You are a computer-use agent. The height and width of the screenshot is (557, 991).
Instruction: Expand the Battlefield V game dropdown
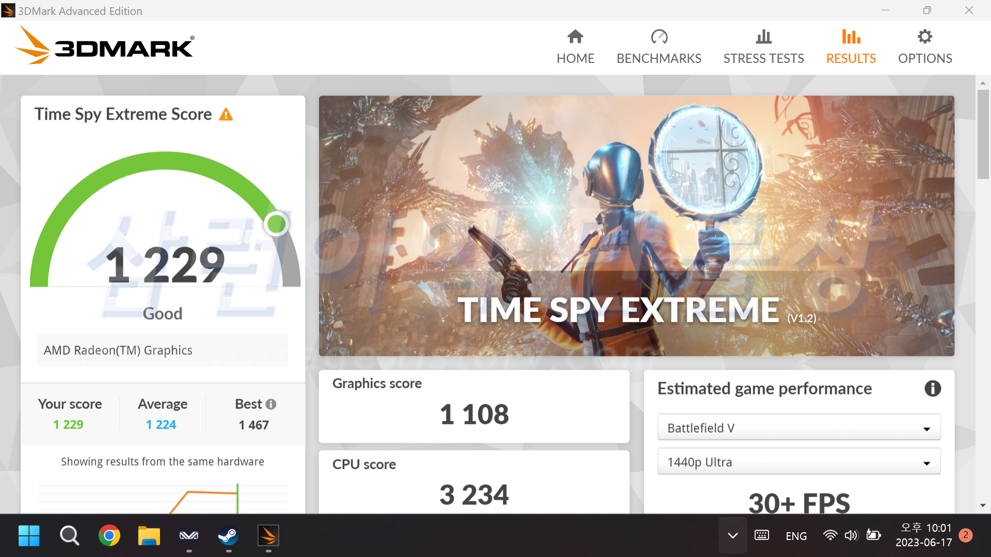point(798,428)
